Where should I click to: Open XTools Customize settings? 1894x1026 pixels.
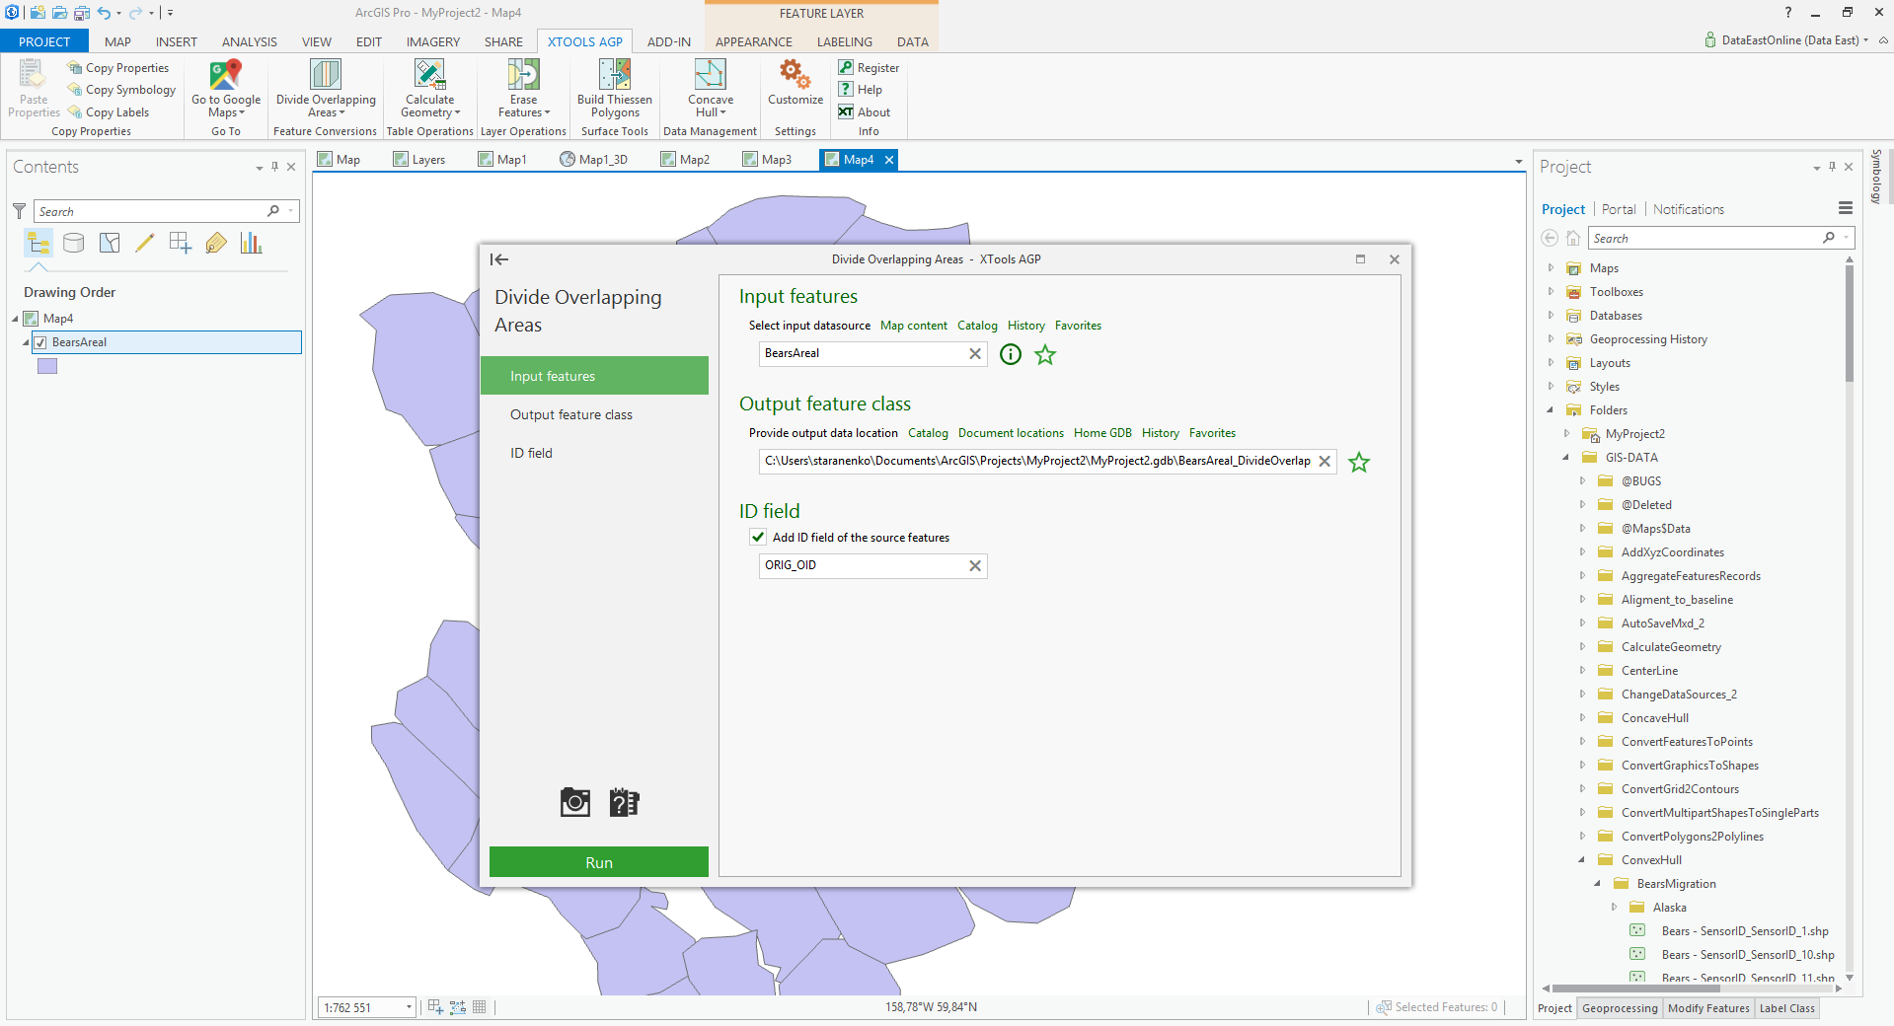click(795, 83)
